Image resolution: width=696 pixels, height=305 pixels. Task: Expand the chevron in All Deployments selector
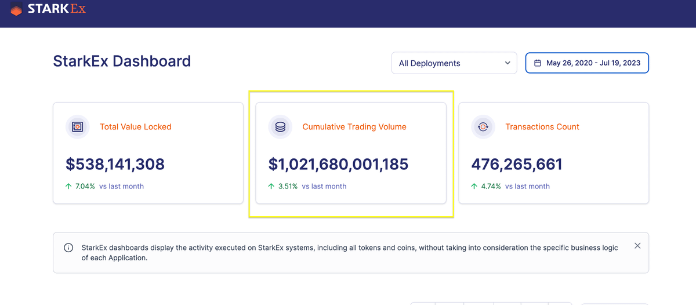point(507,63)
